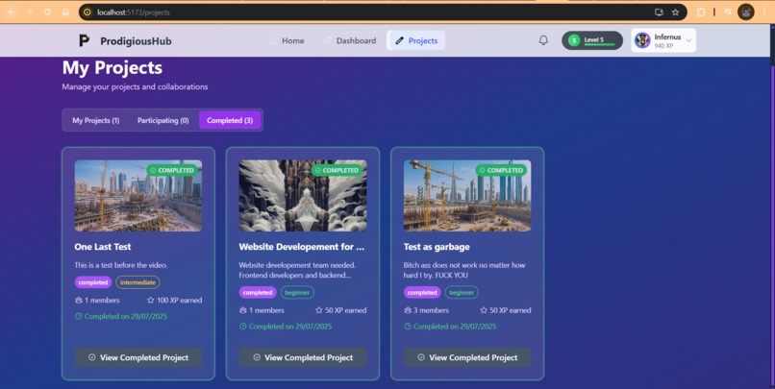Switch to My Projects (1) tab

pos(96,120)
